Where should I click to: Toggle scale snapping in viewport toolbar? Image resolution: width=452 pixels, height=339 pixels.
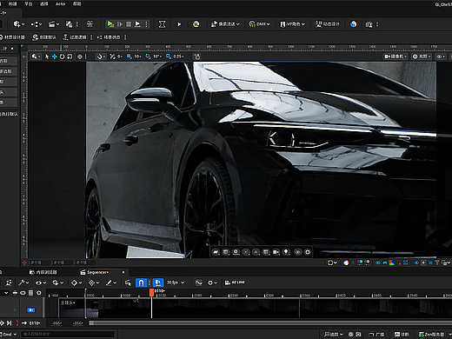pyautogui.click(x=169, y=56)
